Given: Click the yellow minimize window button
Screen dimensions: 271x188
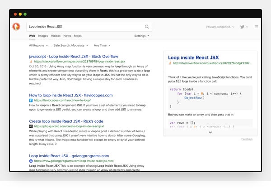Looking at the screenshot, I should tap(20, 14).
